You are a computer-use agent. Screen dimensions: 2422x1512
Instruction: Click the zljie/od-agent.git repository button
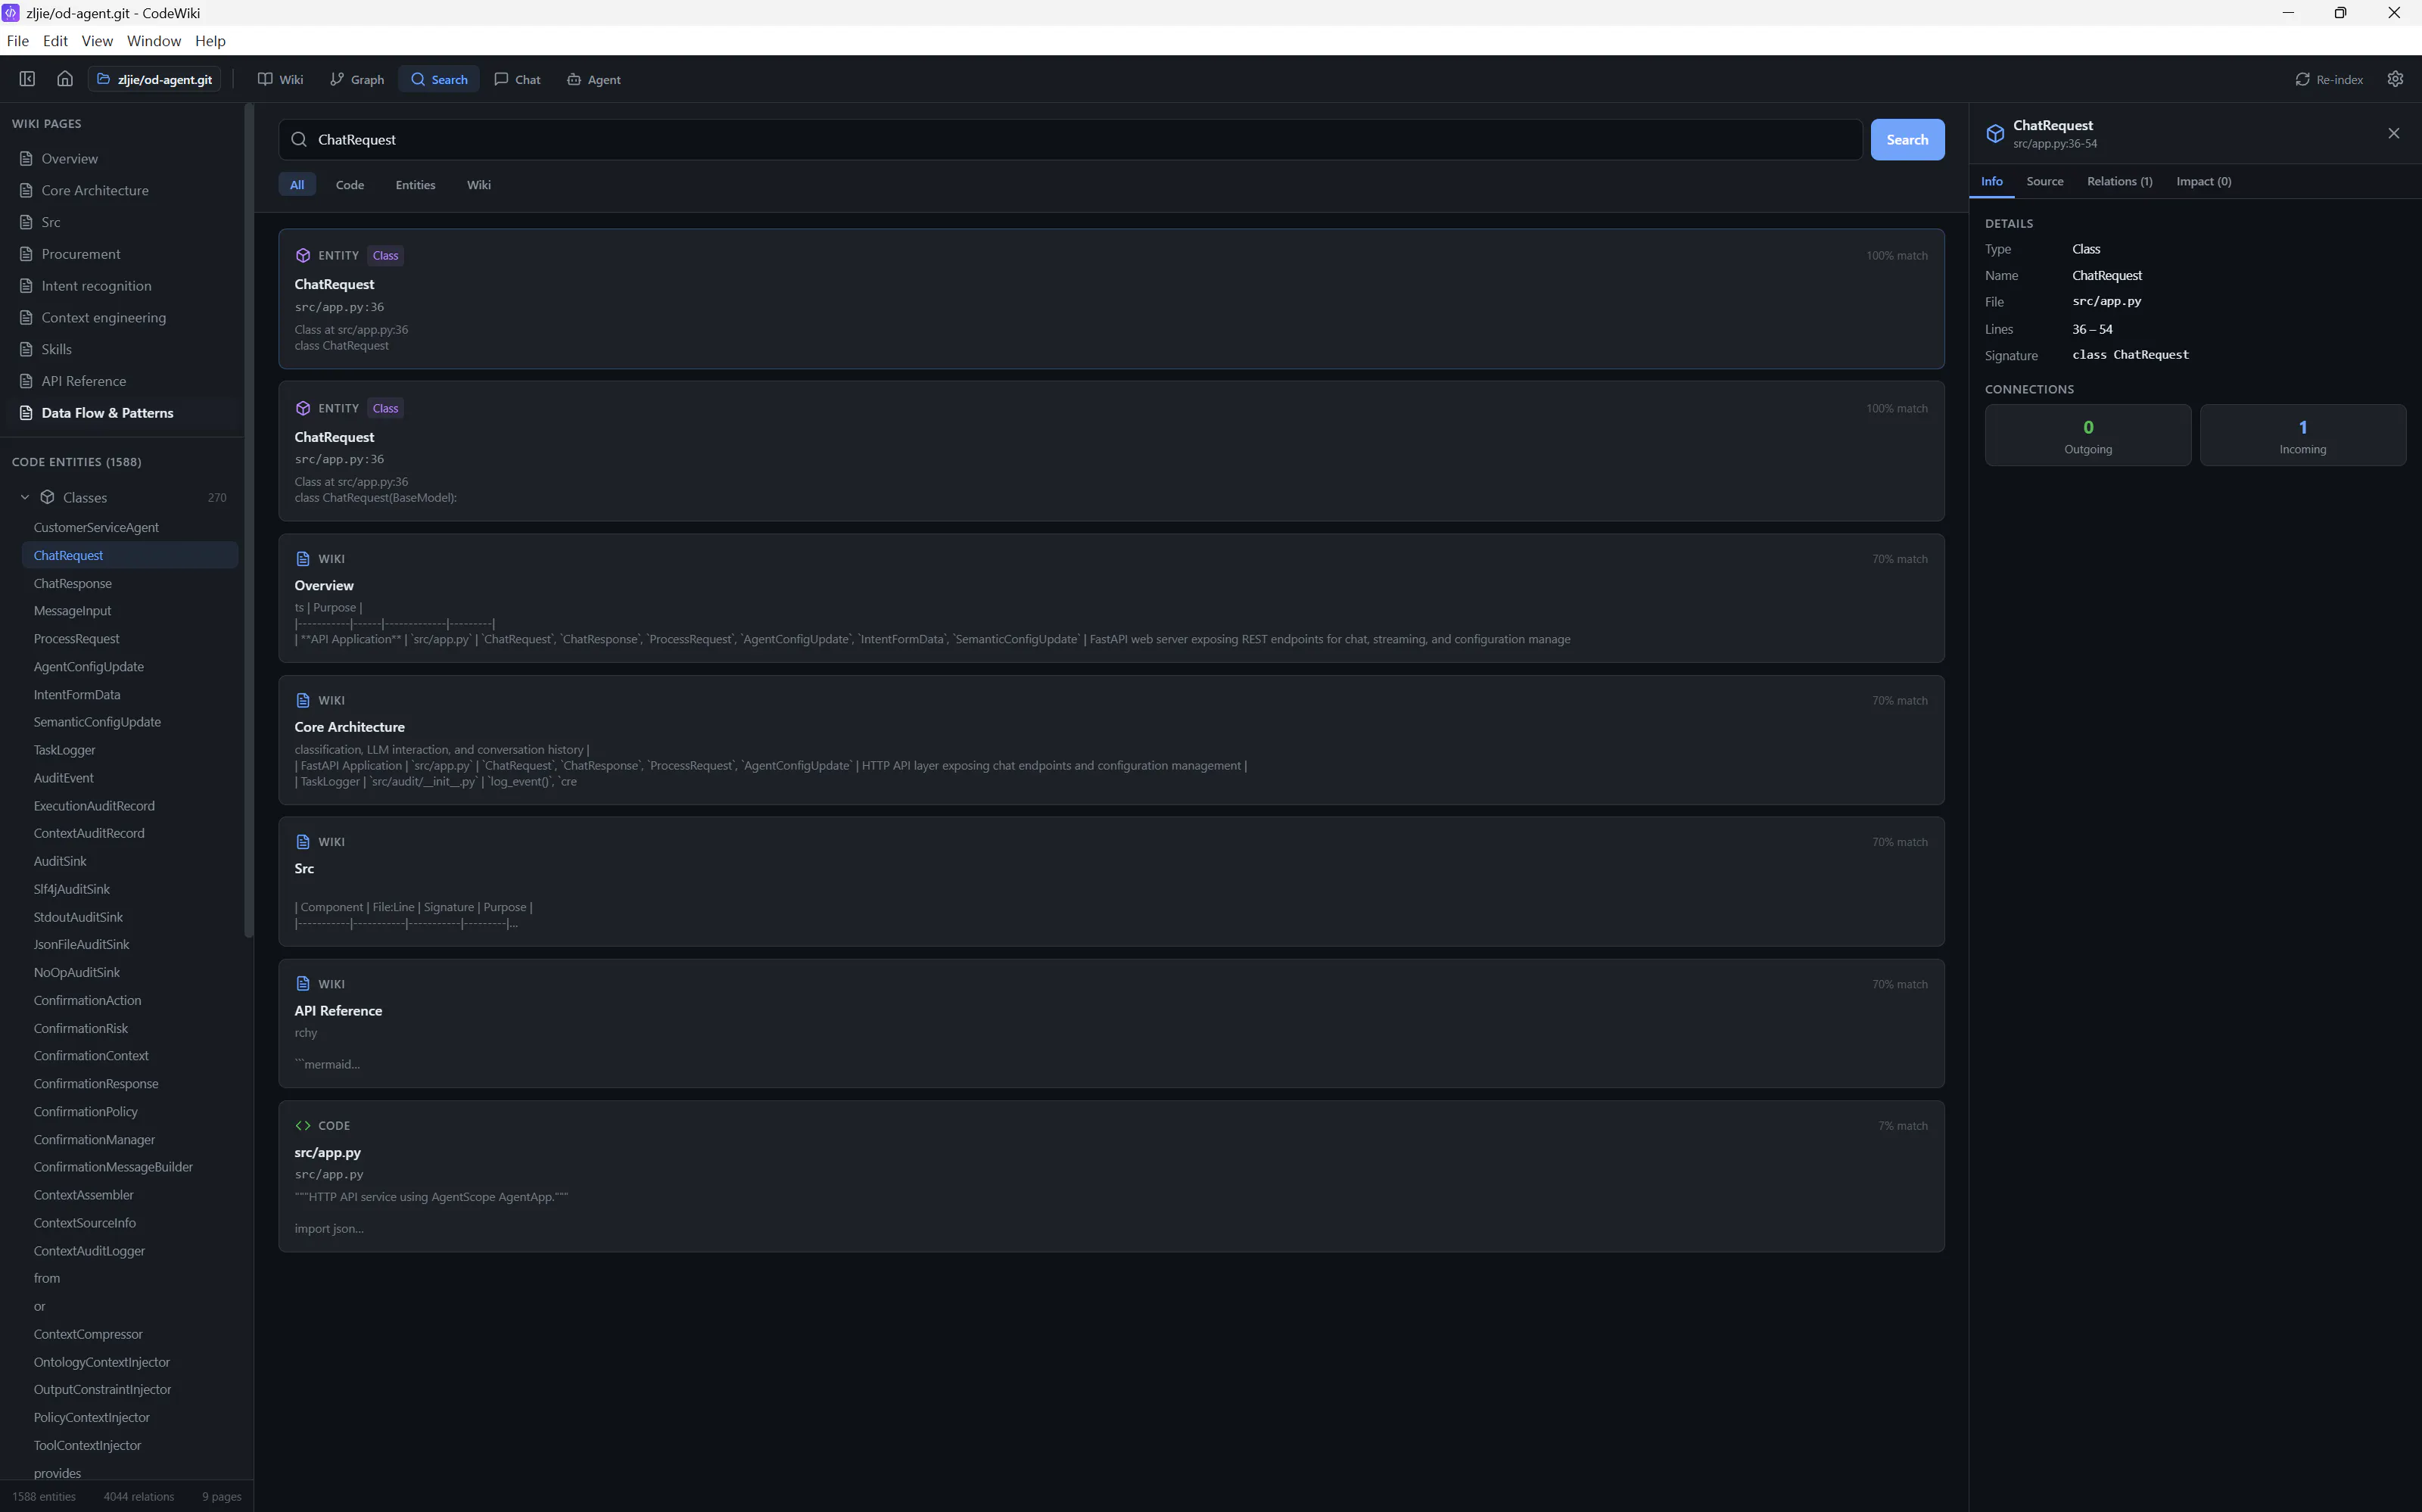[155, 79]
